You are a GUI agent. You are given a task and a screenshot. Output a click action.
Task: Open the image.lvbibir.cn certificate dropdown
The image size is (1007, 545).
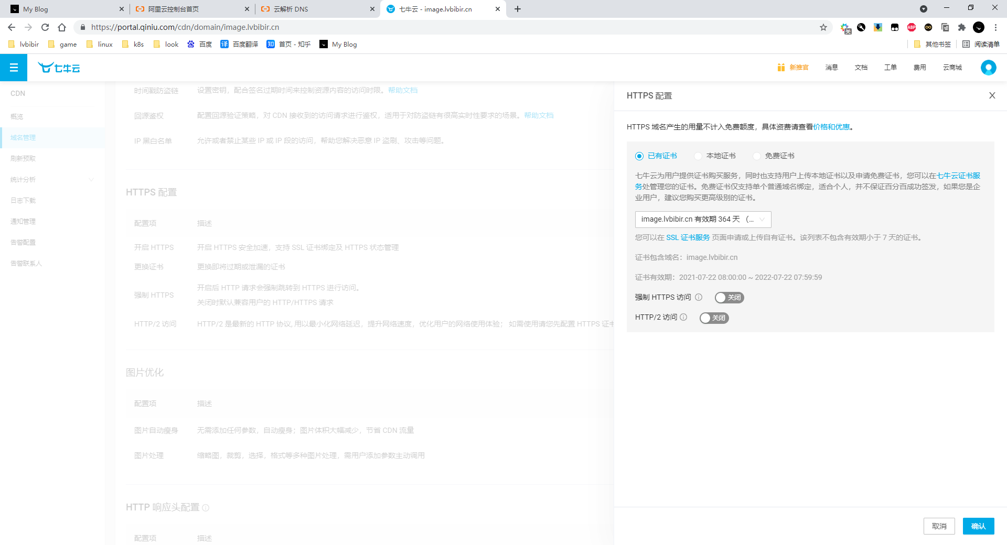[x=703, y=220]
